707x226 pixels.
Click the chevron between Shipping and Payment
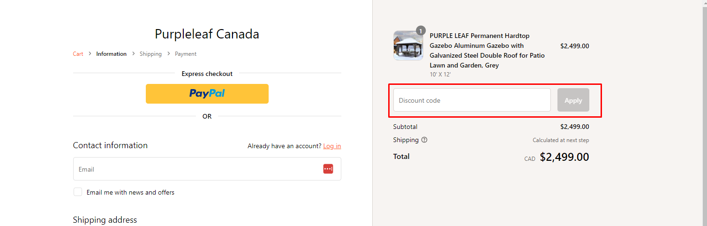click(168, 54)
